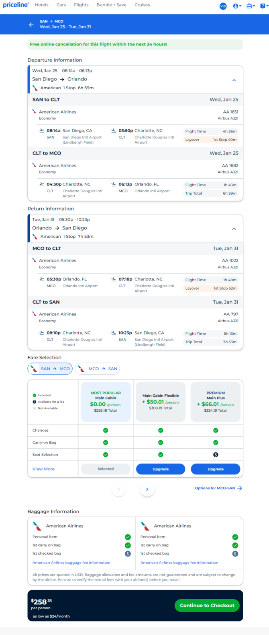The width and height of the screenshot is (269, 635).
Task: Open the user account icon menu
Action: 237,6
